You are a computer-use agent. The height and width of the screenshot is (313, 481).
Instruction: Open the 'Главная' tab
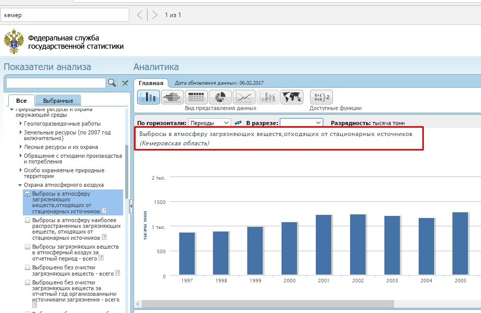tap(151, 83)
